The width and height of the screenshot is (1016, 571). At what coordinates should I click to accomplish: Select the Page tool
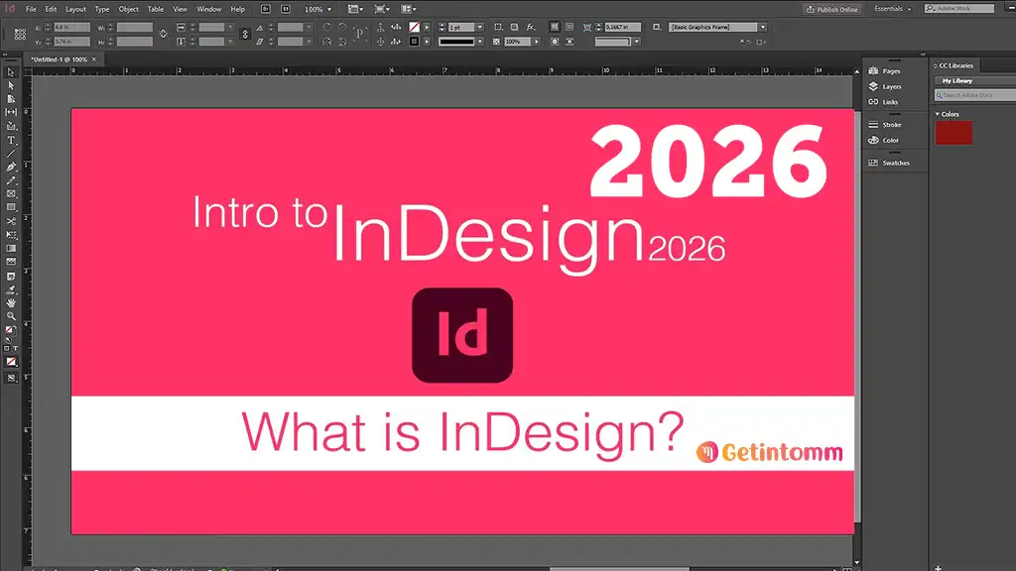pos(11,99)
